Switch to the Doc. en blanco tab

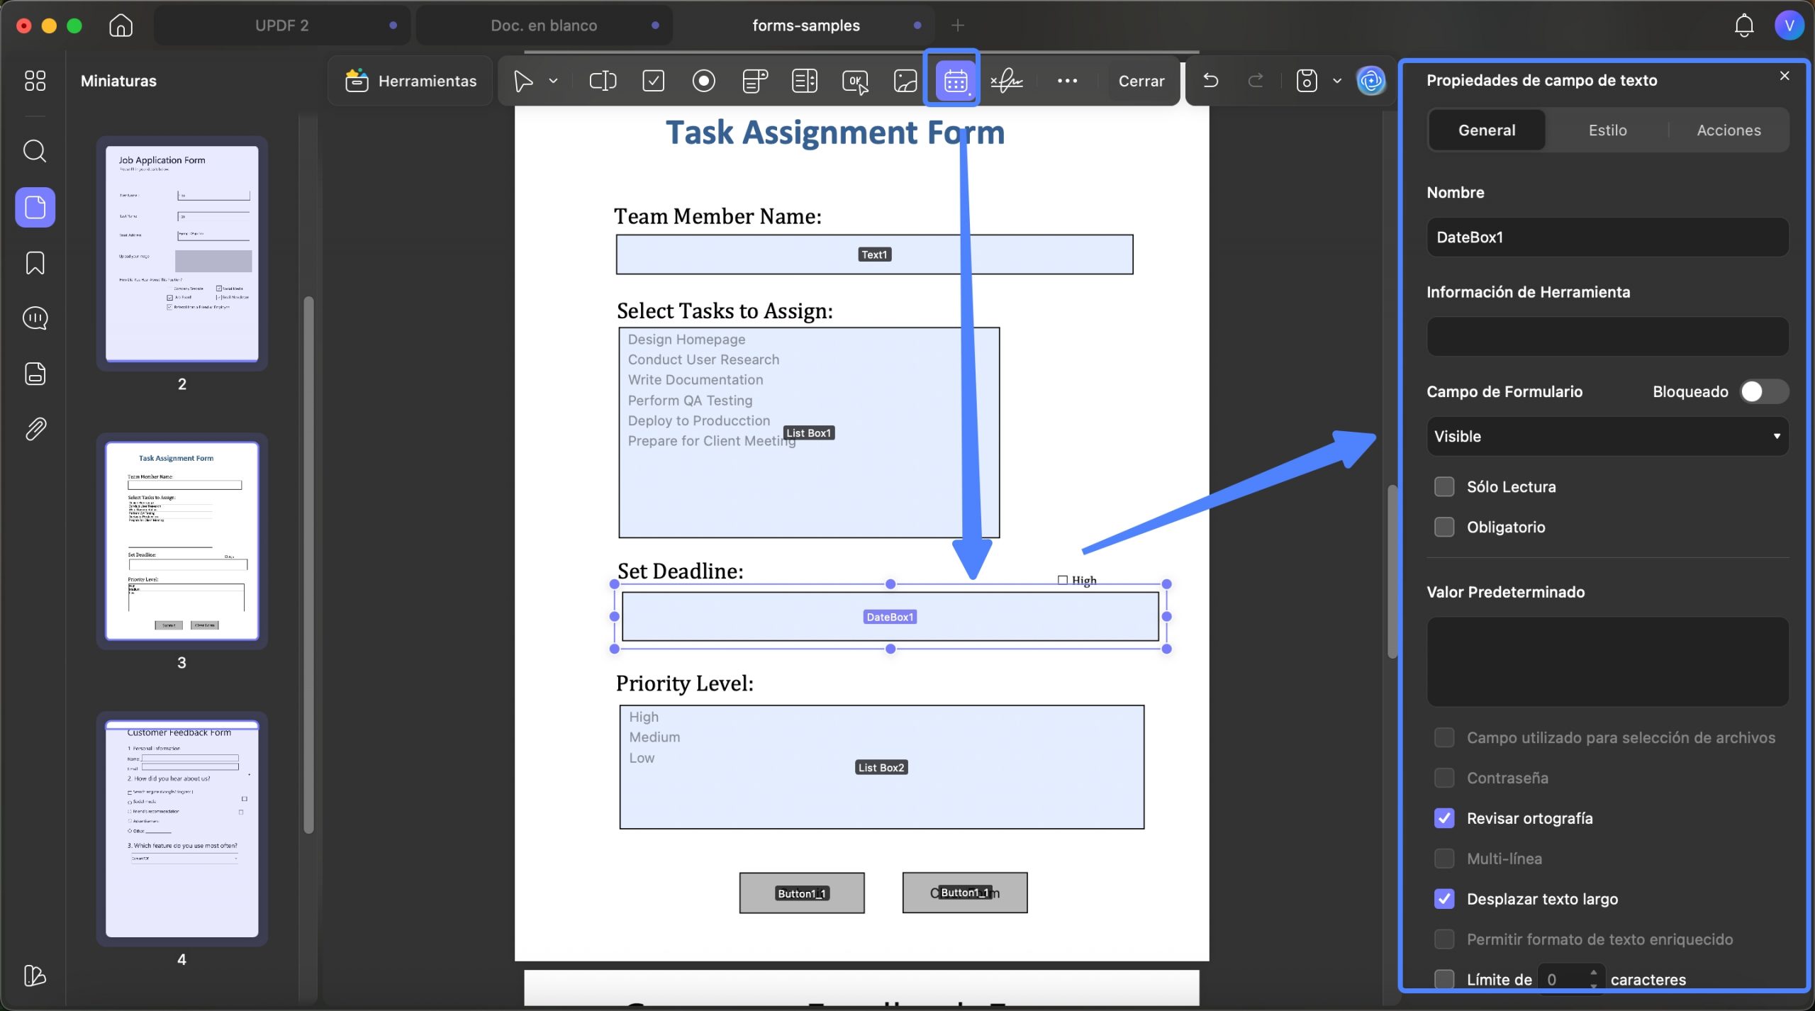pyautogui.click(x=544, y=26)
